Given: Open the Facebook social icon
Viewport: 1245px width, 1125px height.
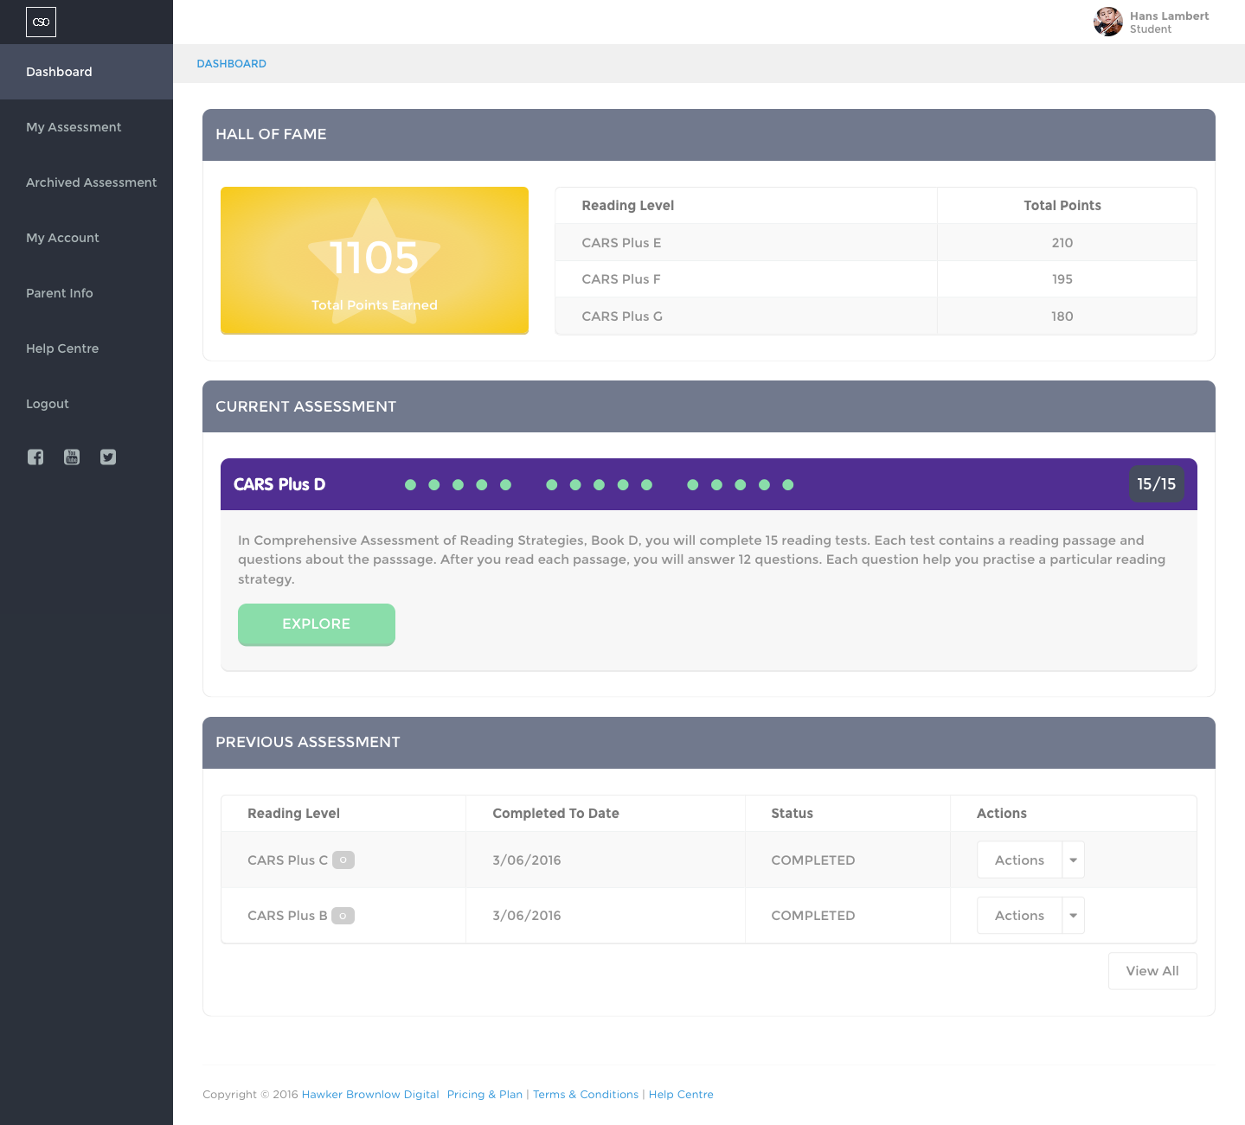Looking at the screenshot, I should pyautogui.click(x=35, y=457).
